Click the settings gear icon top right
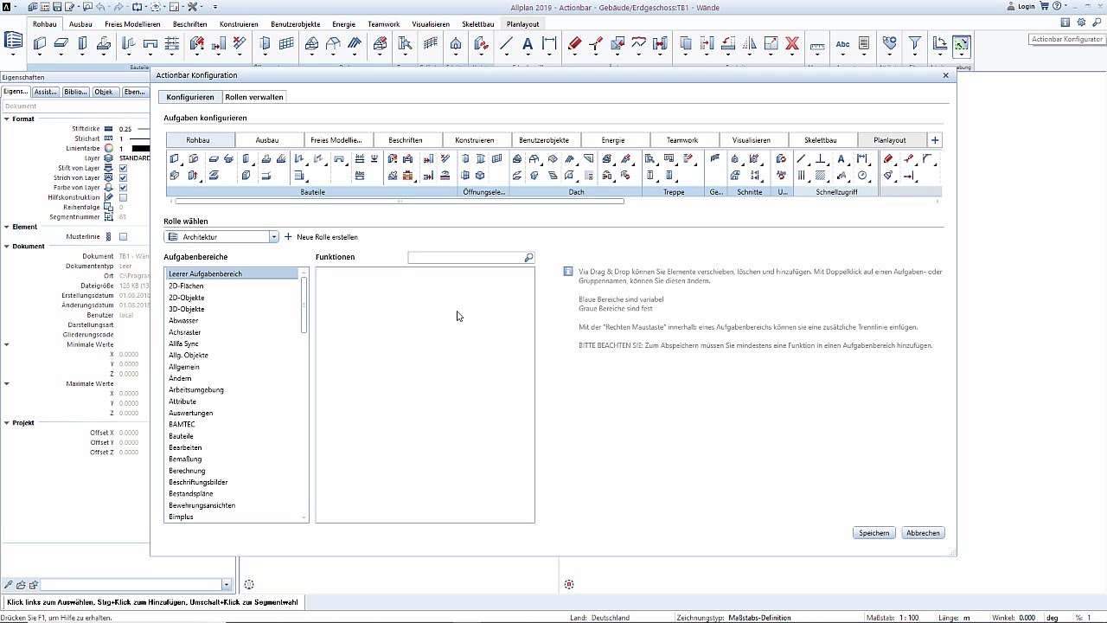1107x623 pixels. (x=1081, y=22)
